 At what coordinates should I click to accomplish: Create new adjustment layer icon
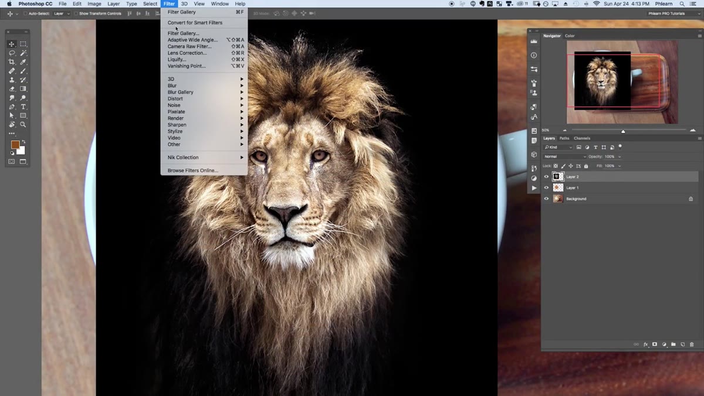[x=664, y=344]
